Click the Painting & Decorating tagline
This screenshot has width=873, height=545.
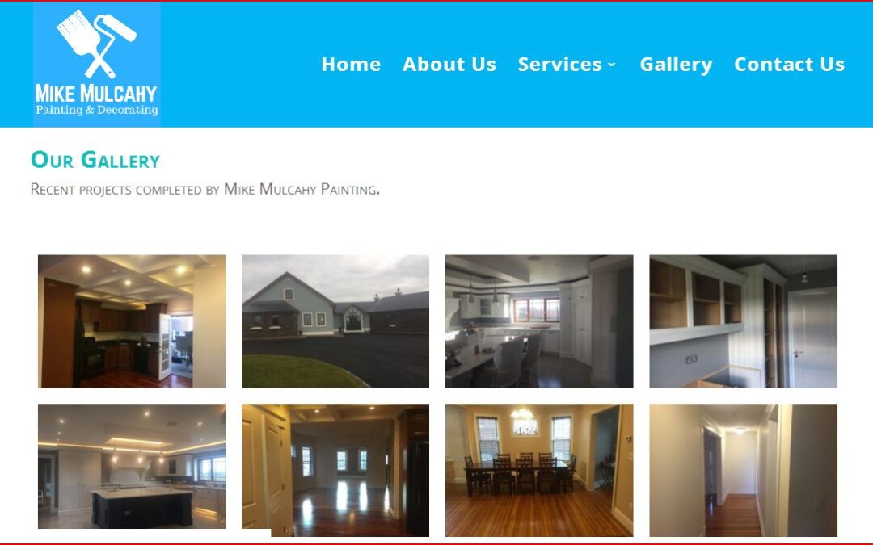pos(97,110)
